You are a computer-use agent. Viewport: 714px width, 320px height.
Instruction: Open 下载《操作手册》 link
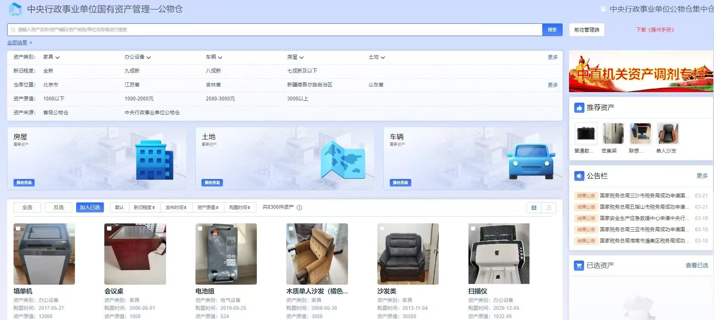click(x=655, y=30)
